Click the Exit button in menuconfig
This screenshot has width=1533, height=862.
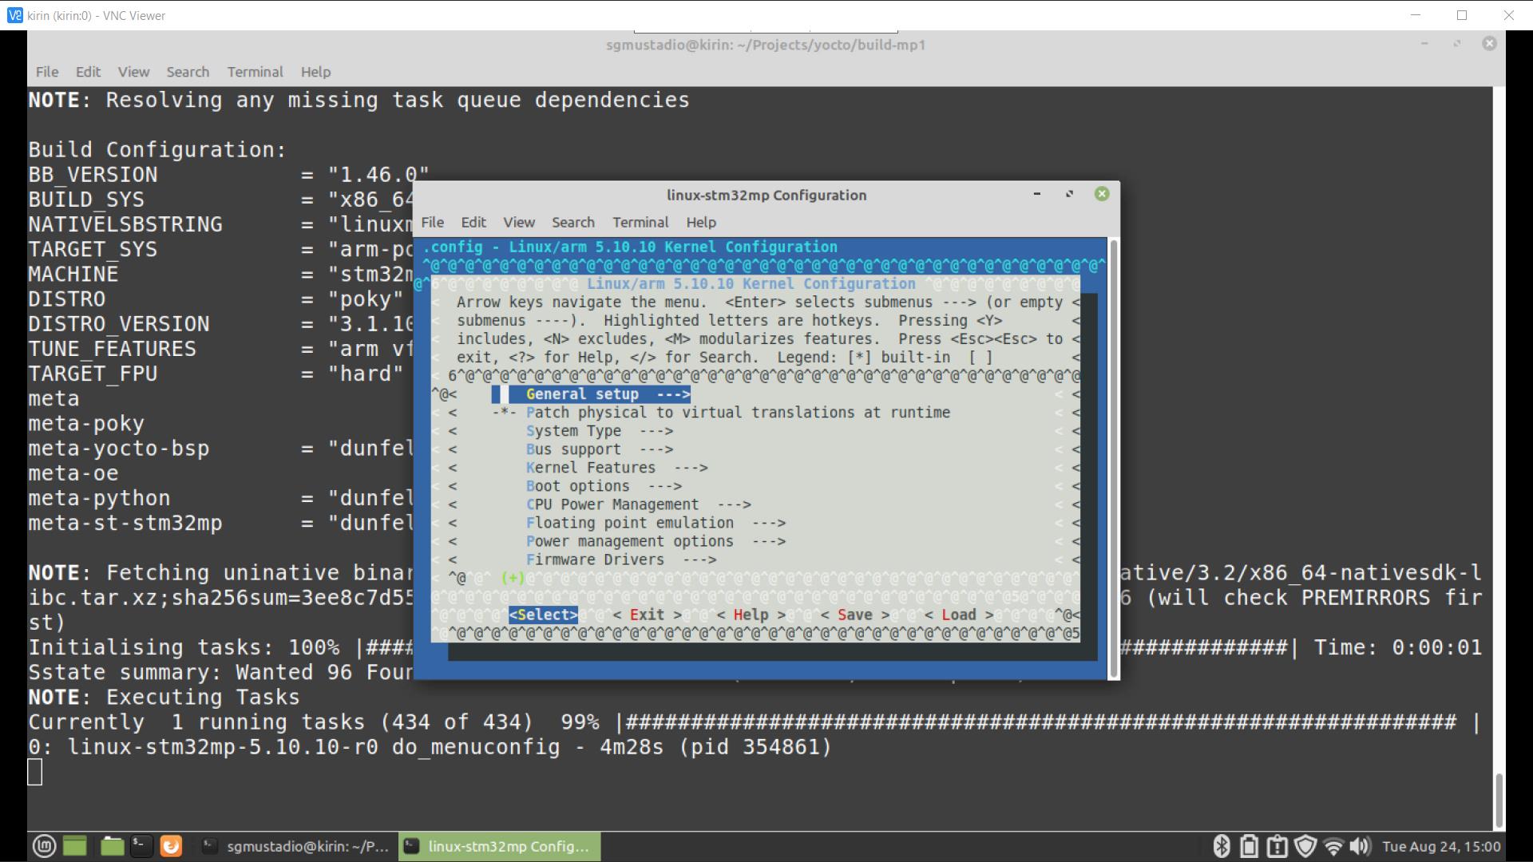coord(647,615)
